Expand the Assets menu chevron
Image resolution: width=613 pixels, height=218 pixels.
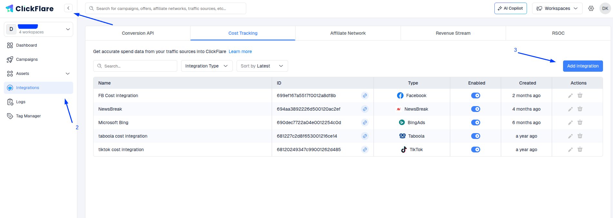coord(68,74)
